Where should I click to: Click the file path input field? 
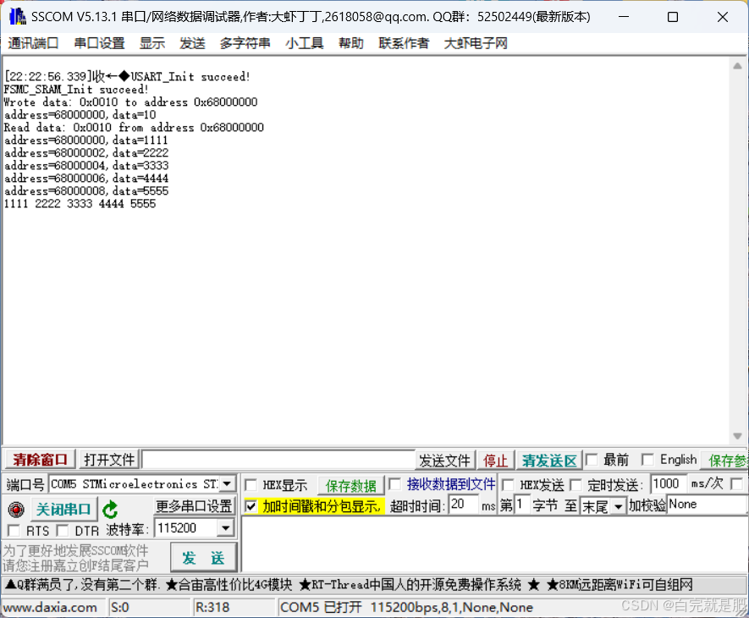(x=278, y=460)
